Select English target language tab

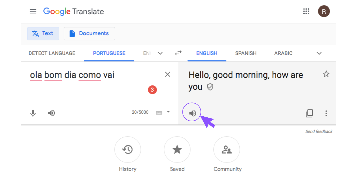207,53
